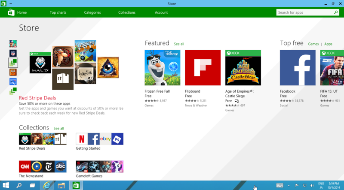Image resolution: width=344 pixels, height=190 pixels.
Task: Open Getting Started collection banner
Action: [100, 139]
